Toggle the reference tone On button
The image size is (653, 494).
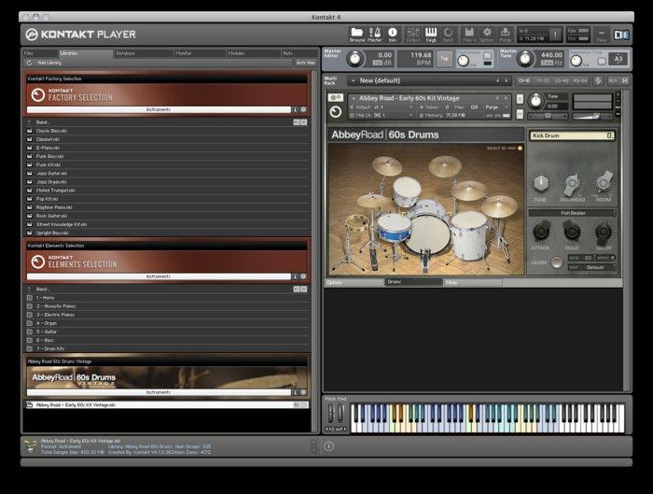tap(602, 61)
